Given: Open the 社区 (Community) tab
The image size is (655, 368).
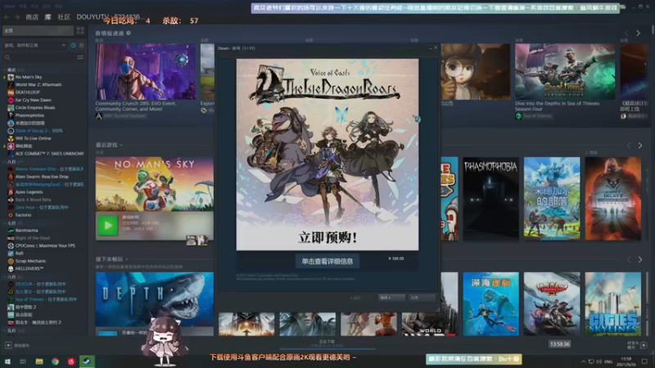Looking at the screenshot, I should (x=64, y=17).
